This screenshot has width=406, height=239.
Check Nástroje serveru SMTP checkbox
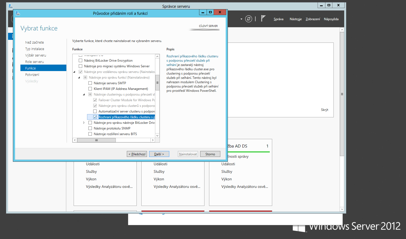click(x=90, y=83)
